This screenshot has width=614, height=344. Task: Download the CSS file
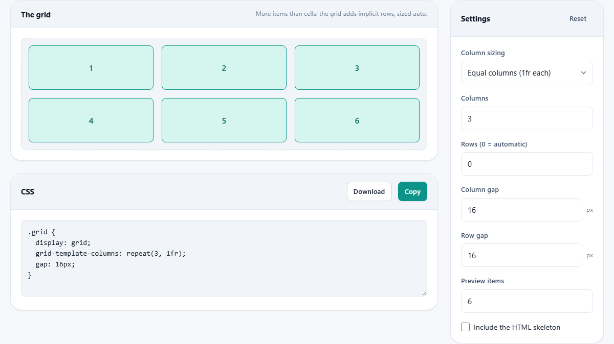pyautogui.click(x=369, y=191)
